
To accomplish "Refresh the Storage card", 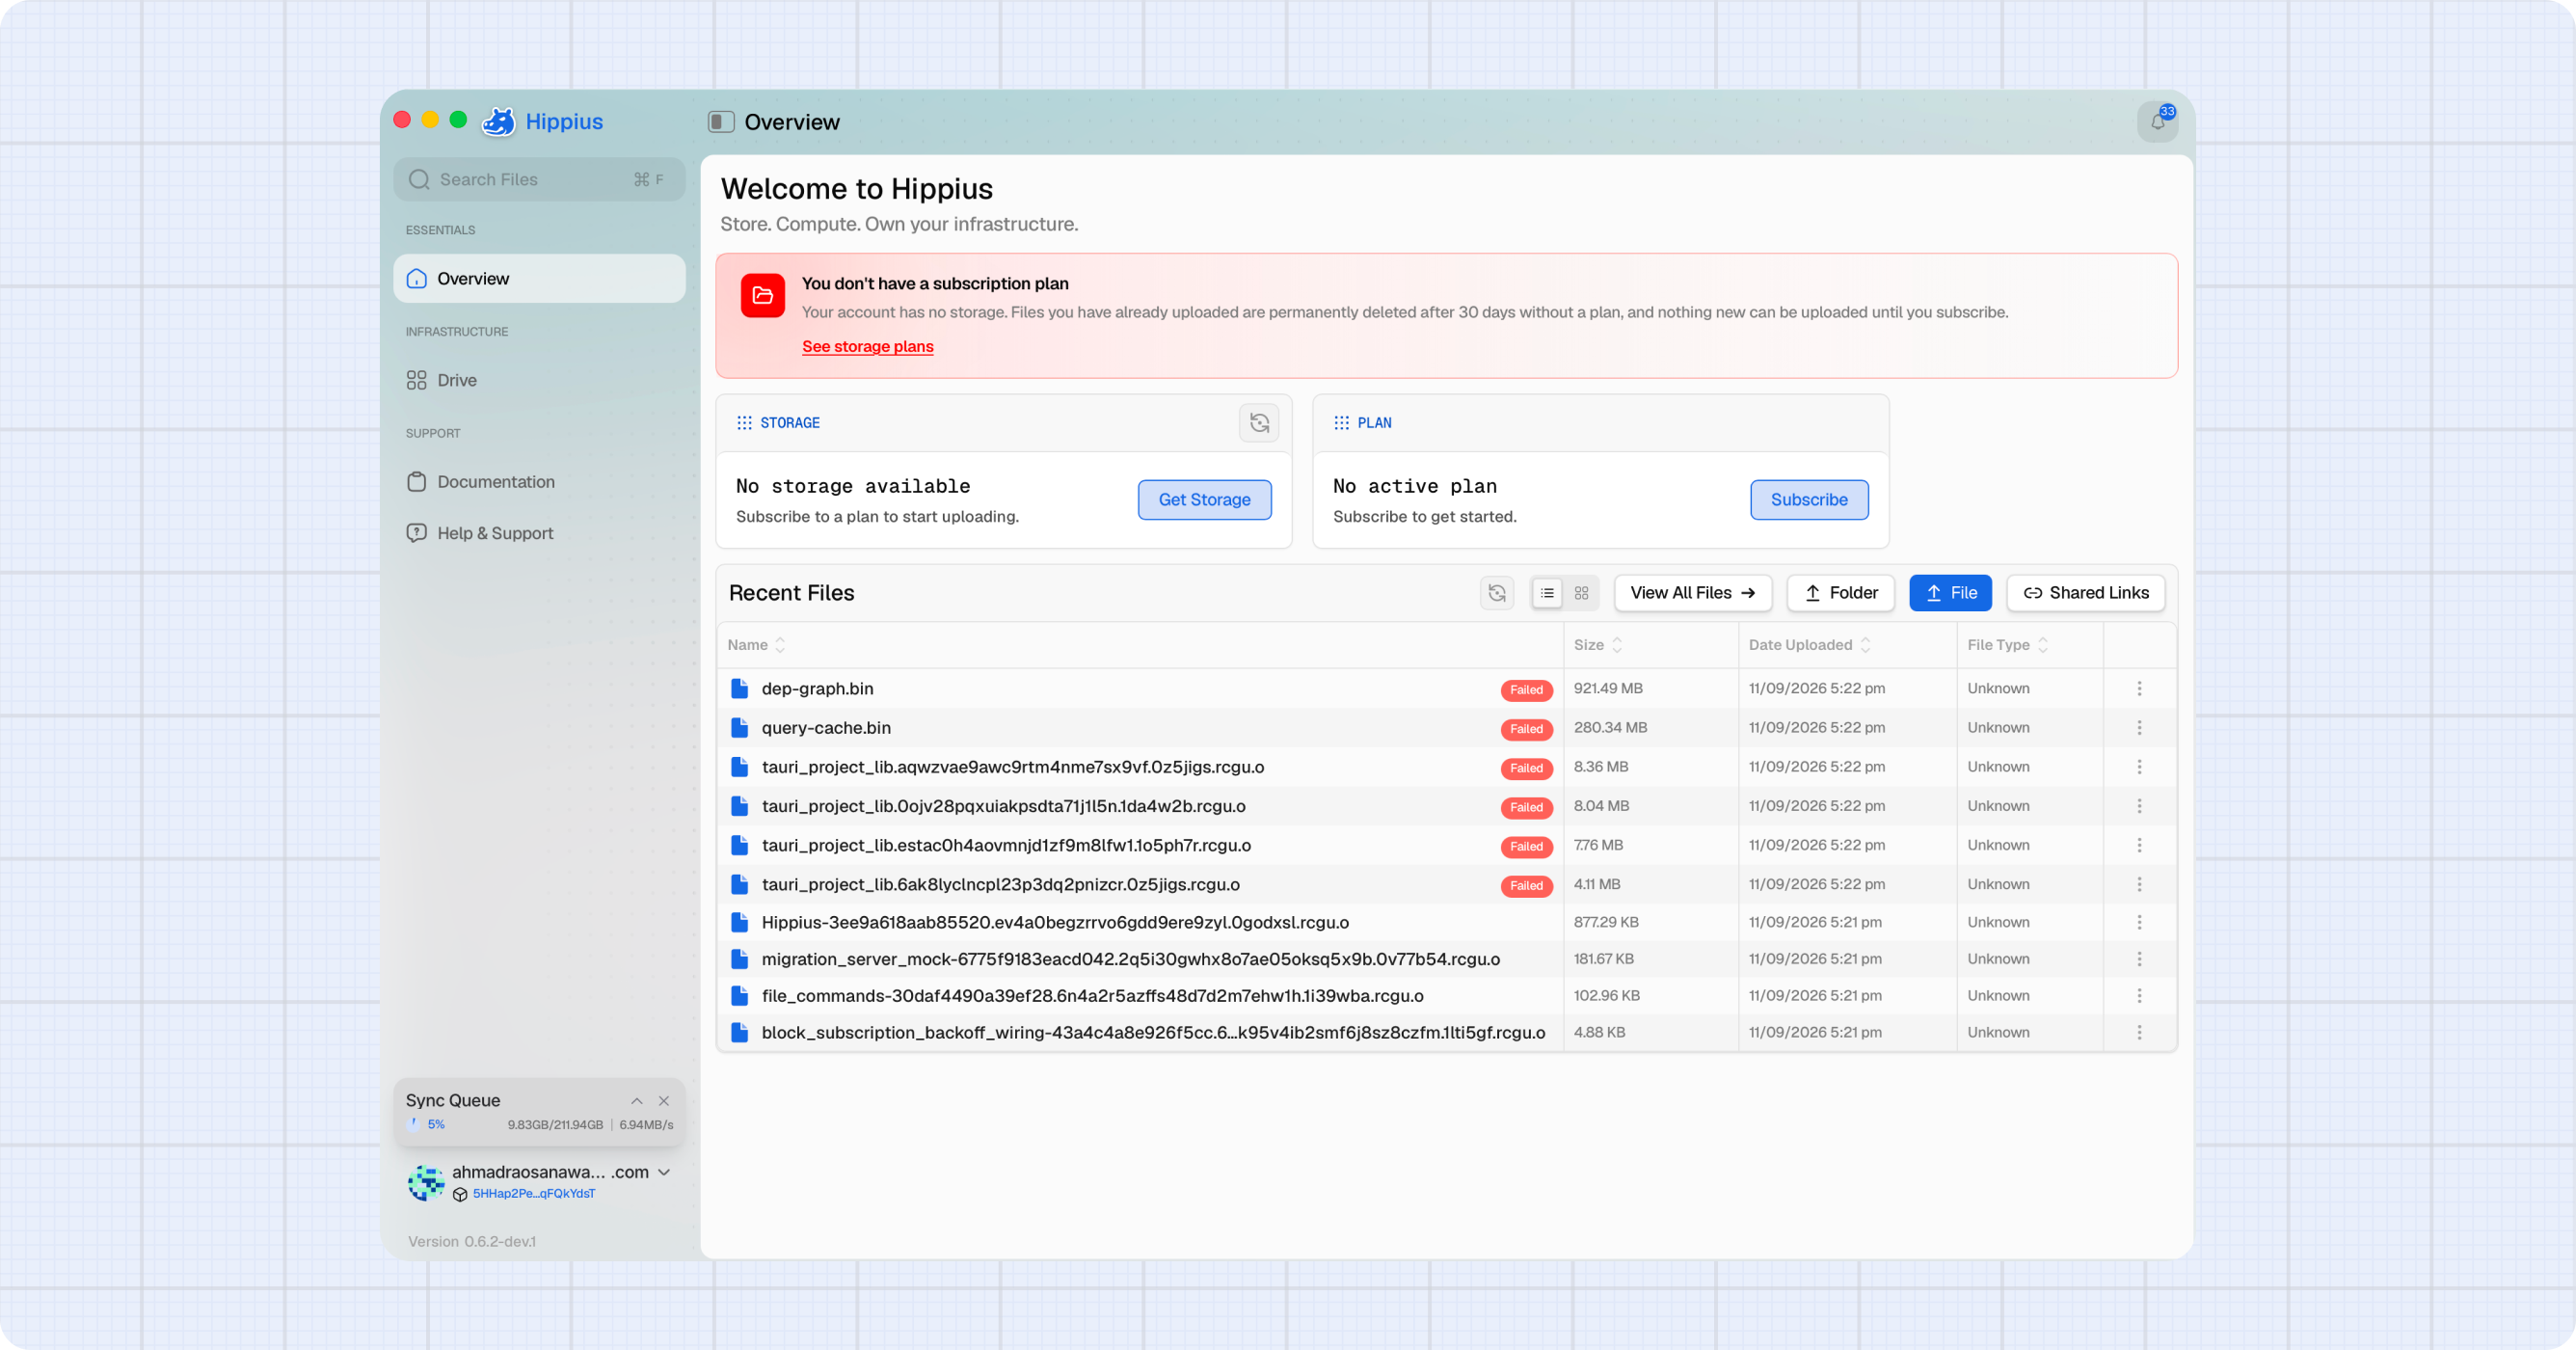I will point(1259,423).
